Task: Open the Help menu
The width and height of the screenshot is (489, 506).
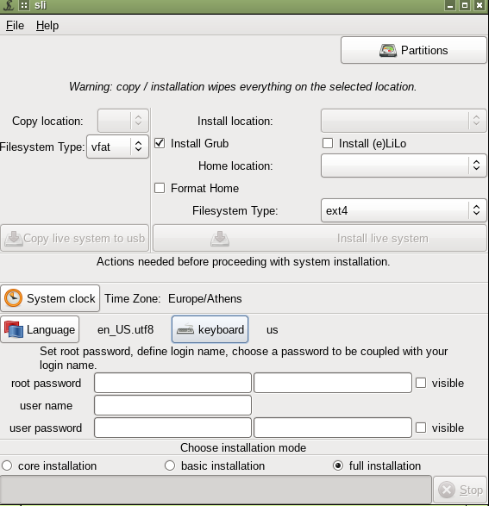Action: (x=47, y=26)
